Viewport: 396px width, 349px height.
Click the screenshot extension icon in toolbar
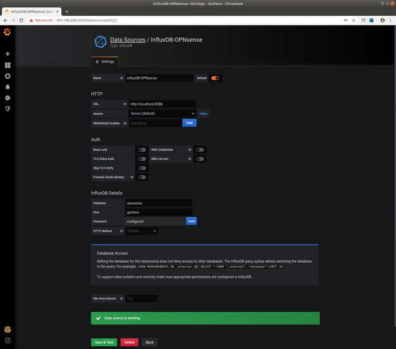pyautogui.click(x=363, y=20)
